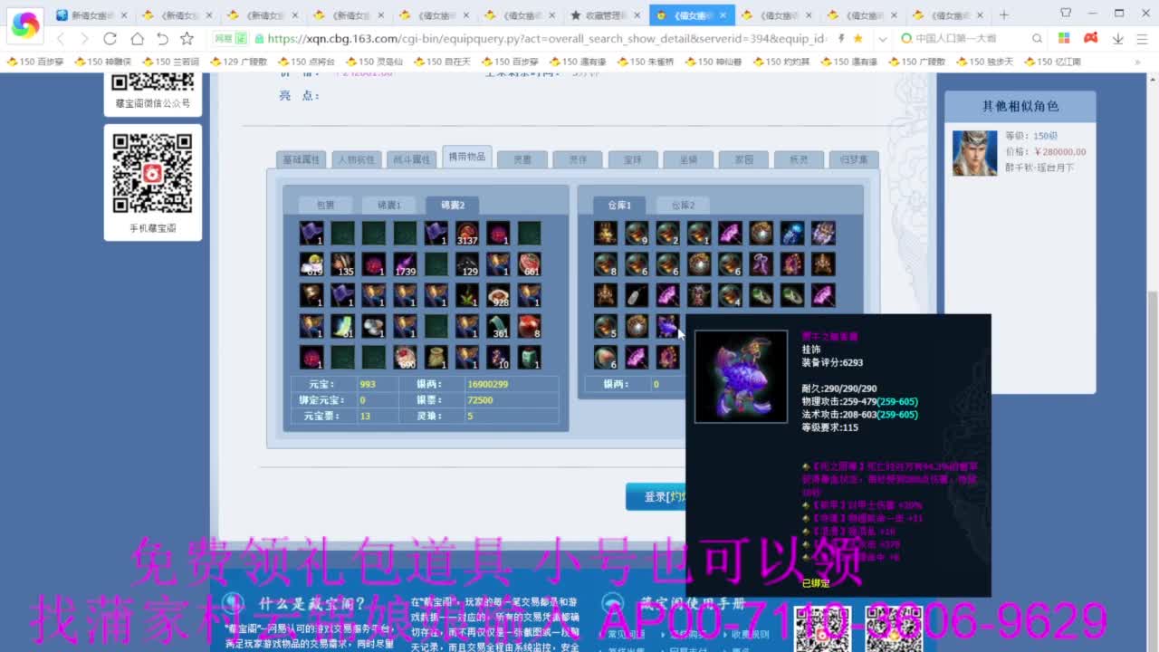
Task: Click the silver amount 16900299
Action: click(487, 384)
